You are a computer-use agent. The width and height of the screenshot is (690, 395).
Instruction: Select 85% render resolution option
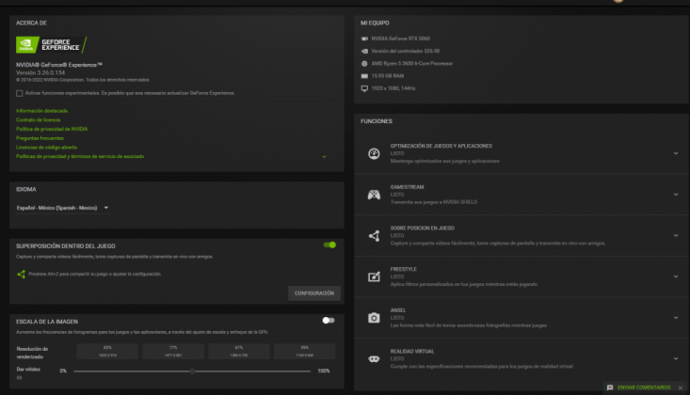(x=107, y=352)
